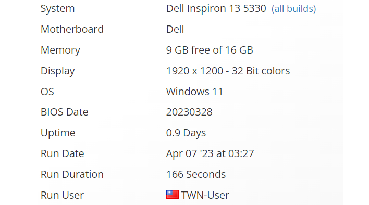The image size is (369, 205).
Task: Open the "all builds" link
Action: coord(294,9)
